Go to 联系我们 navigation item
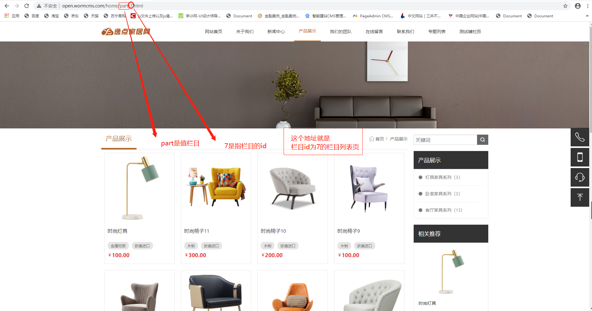 pyautogui.click(x=405, y=32)
